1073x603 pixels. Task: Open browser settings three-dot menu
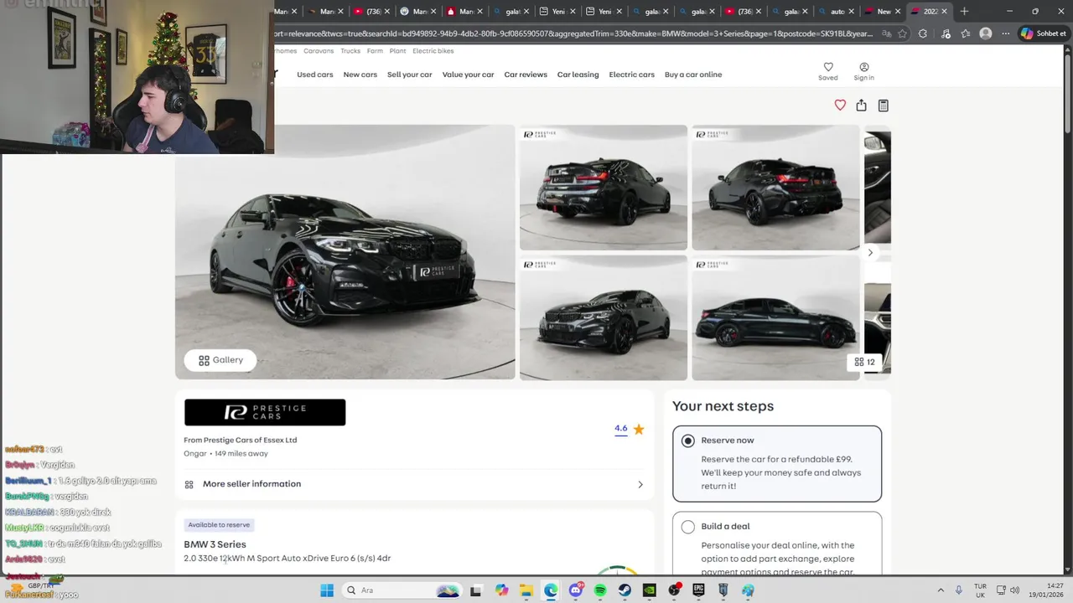(x=1006, y=33)
